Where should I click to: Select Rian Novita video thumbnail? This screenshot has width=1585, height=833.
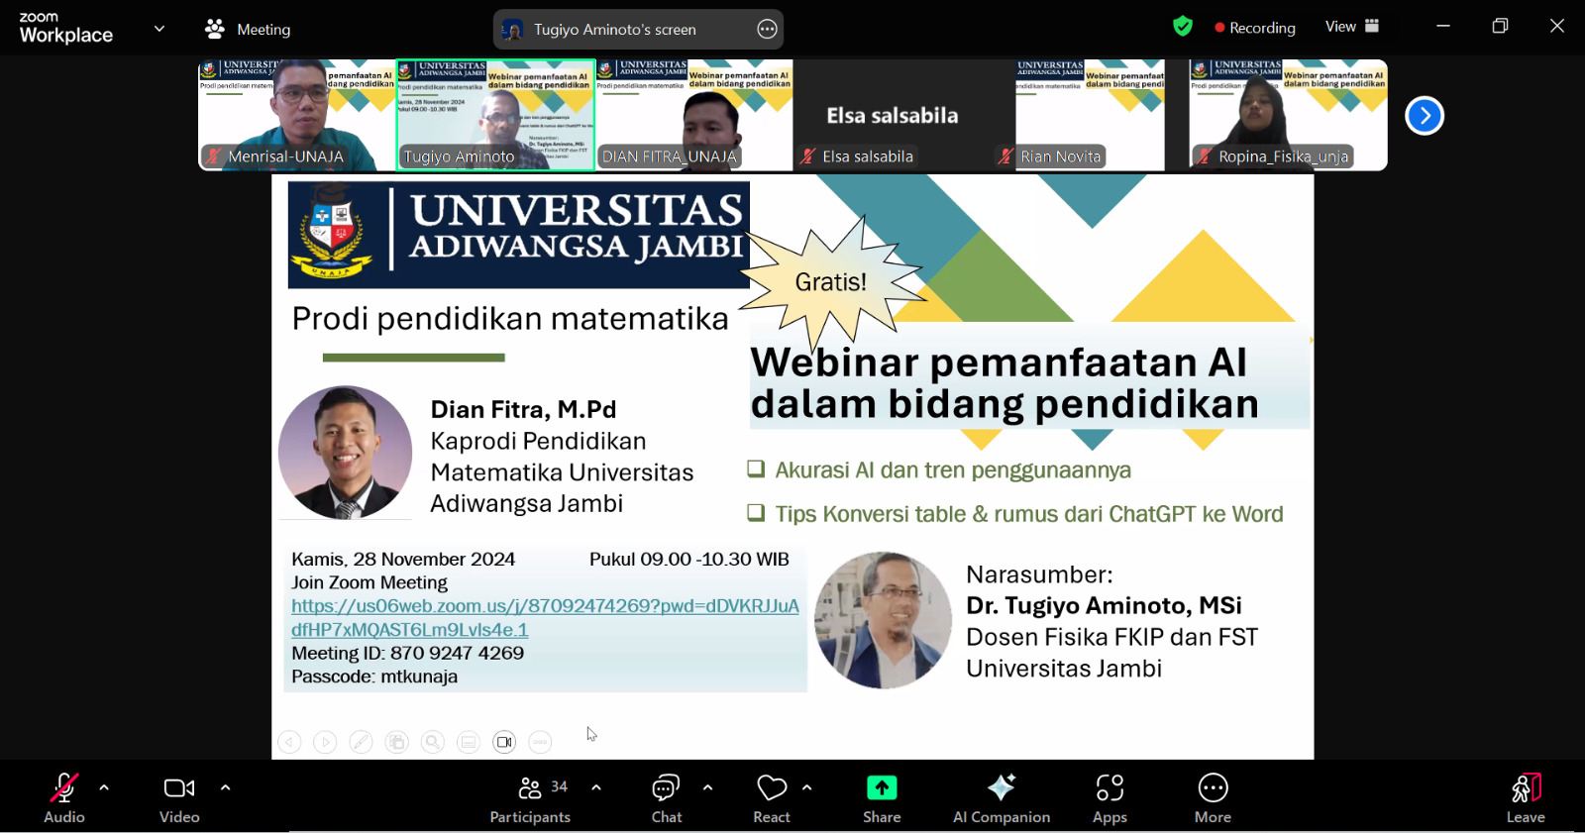(1091, 115)
